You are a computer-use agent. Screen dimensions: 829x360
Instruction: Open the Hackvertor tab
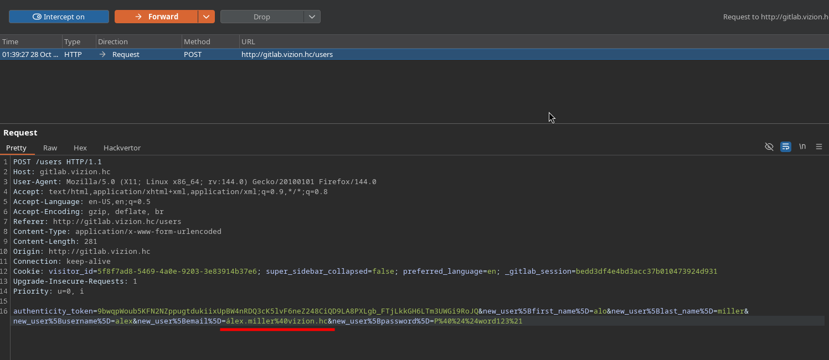pyautogui.click(x=122, y=148)
